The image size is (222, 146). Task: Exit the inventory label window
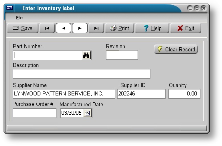pyautogui.click(x=186, y=28)
